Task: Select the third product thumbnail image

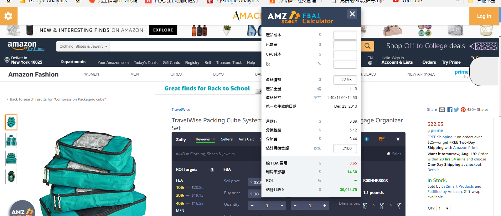Action: coord(11,158)
